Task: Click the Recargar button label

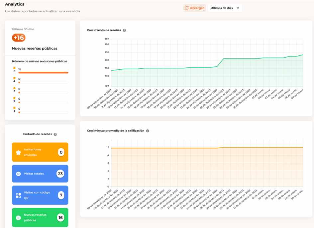Action: [197, 8]
